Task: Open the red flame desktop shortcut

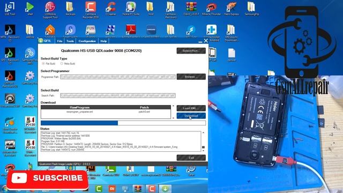Action: 10,79
